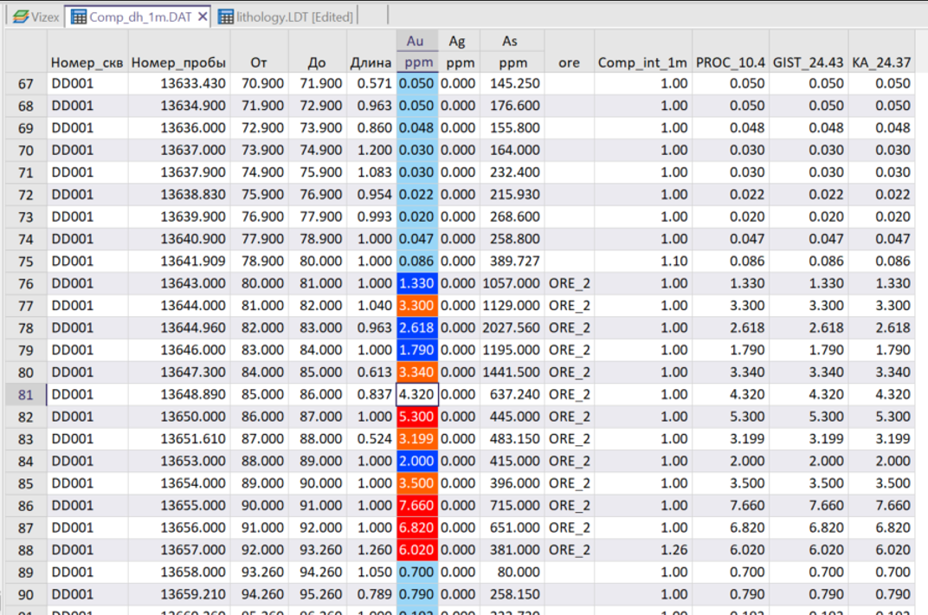This screenshot has height=615, width=928.
Task: Select the ORE_2 cell in row 76
Action: [569, 283]
